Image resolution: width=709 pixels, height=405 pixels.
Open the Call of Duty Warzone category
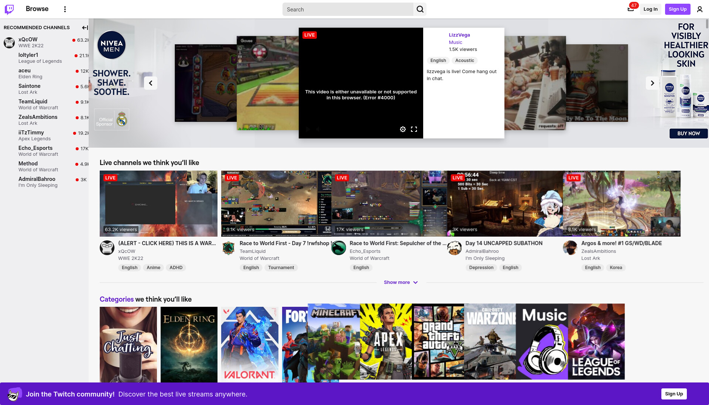pyautogui.click(x=490, y=342)
